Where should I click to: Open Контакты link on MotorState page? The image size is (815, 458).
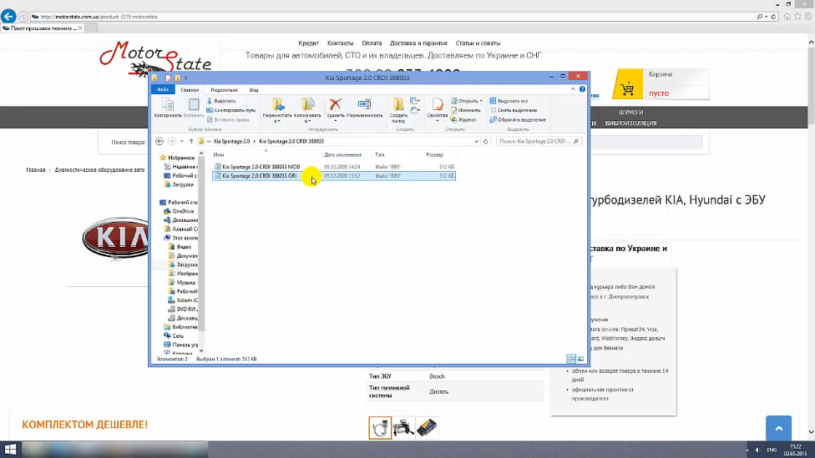point(340,43)
